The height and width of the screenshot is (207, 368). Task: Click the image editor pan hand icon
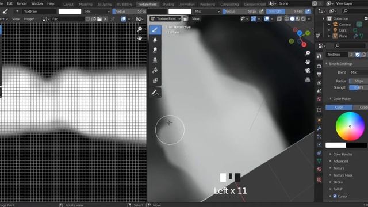pos(140,37)
